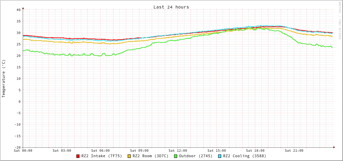Click the -20 value on temperature axis
This screenshot has height=161, width=343.
point(17,147)
